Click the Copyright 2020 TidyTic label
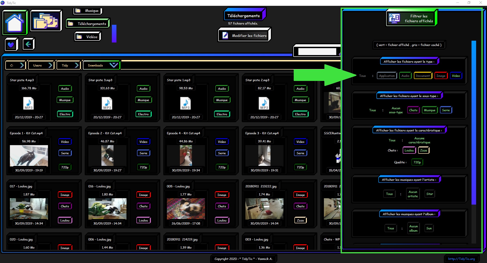 coord(243,259)
